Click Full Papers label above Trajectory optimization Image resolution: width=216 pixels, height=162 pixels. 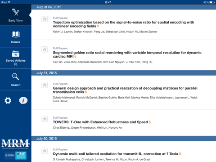pyautogui.click(x=60, y=18)
